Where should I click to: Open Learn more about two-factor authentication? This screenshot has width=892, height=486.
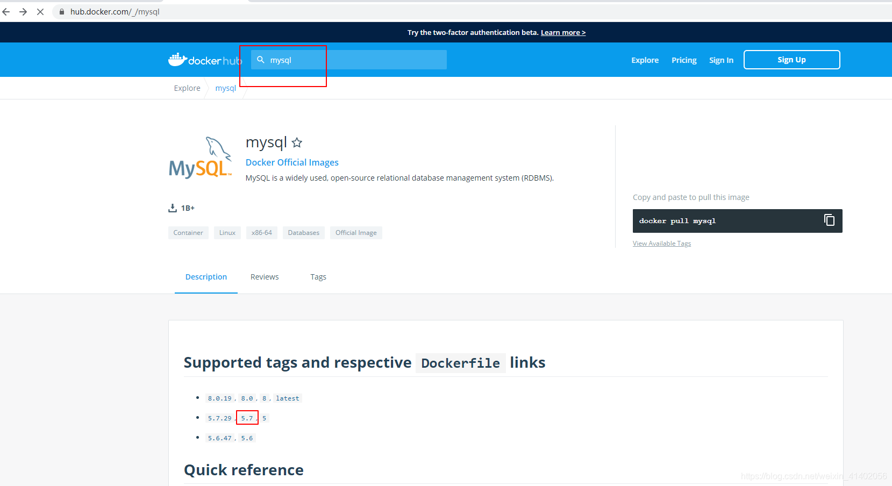[563, 33]
